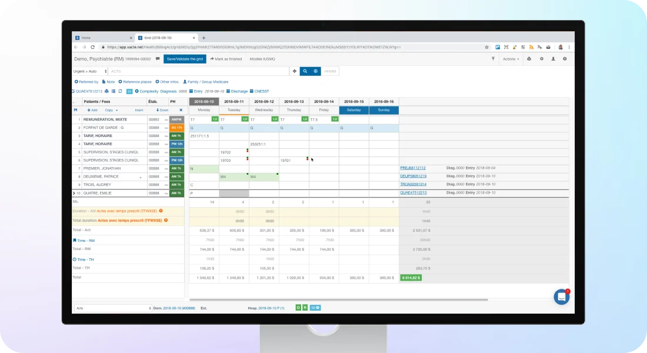Click the Insert button
The height and width of the screenshot is (353, 647).
click(139, 110)
